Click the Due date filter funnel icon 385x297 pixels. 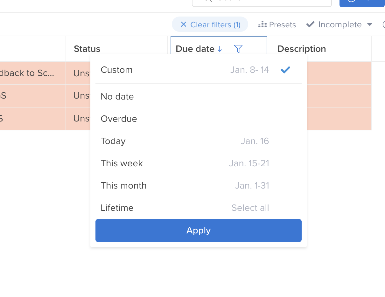coord(238,49)
